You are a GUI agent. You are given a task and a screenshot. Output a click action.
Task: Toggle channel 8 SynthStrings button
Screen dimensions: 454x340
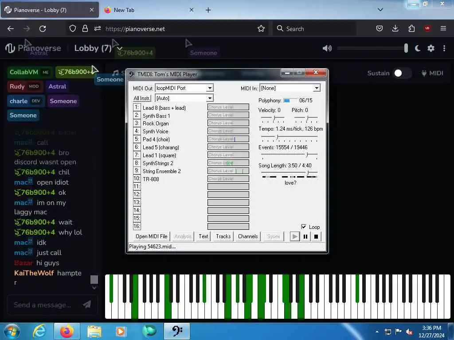[137, 163]
